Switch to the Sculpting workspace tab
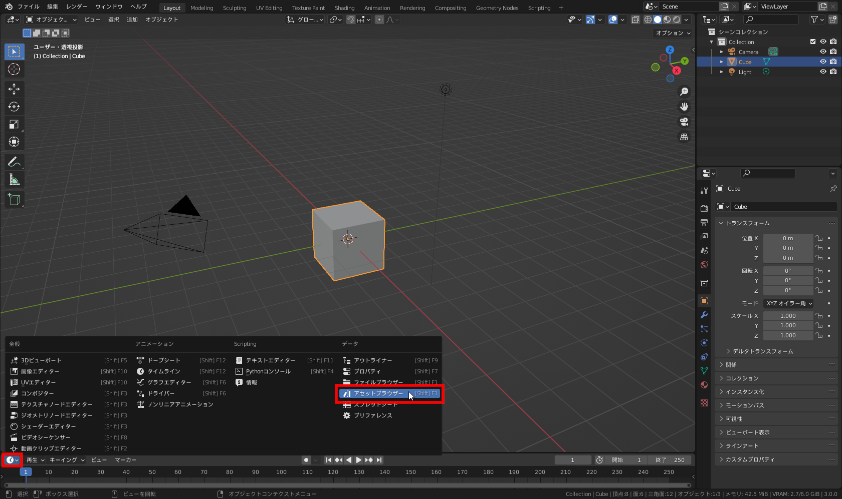Viewport: 842px width, 499px height. (x=235, y=8)
